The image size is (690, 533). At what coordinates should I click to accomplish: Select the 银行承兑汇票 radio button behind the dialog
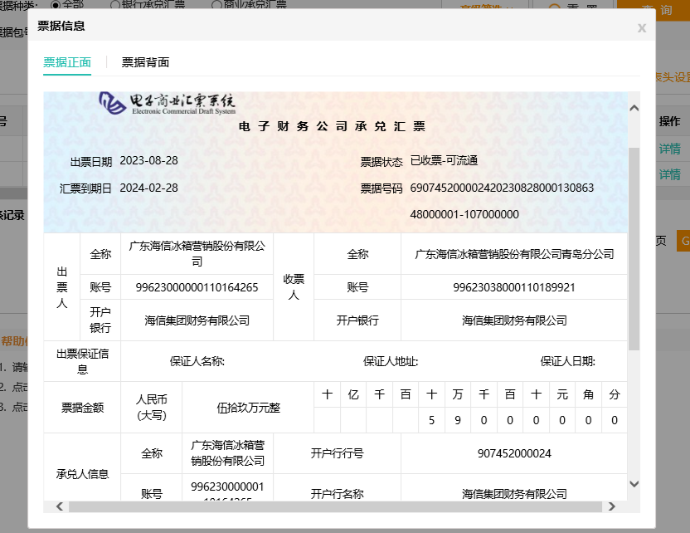(x=114, y=4)
